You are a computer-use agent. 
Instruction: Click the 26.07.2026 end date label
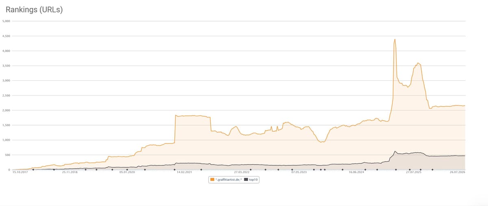click(x=457, y=172)
